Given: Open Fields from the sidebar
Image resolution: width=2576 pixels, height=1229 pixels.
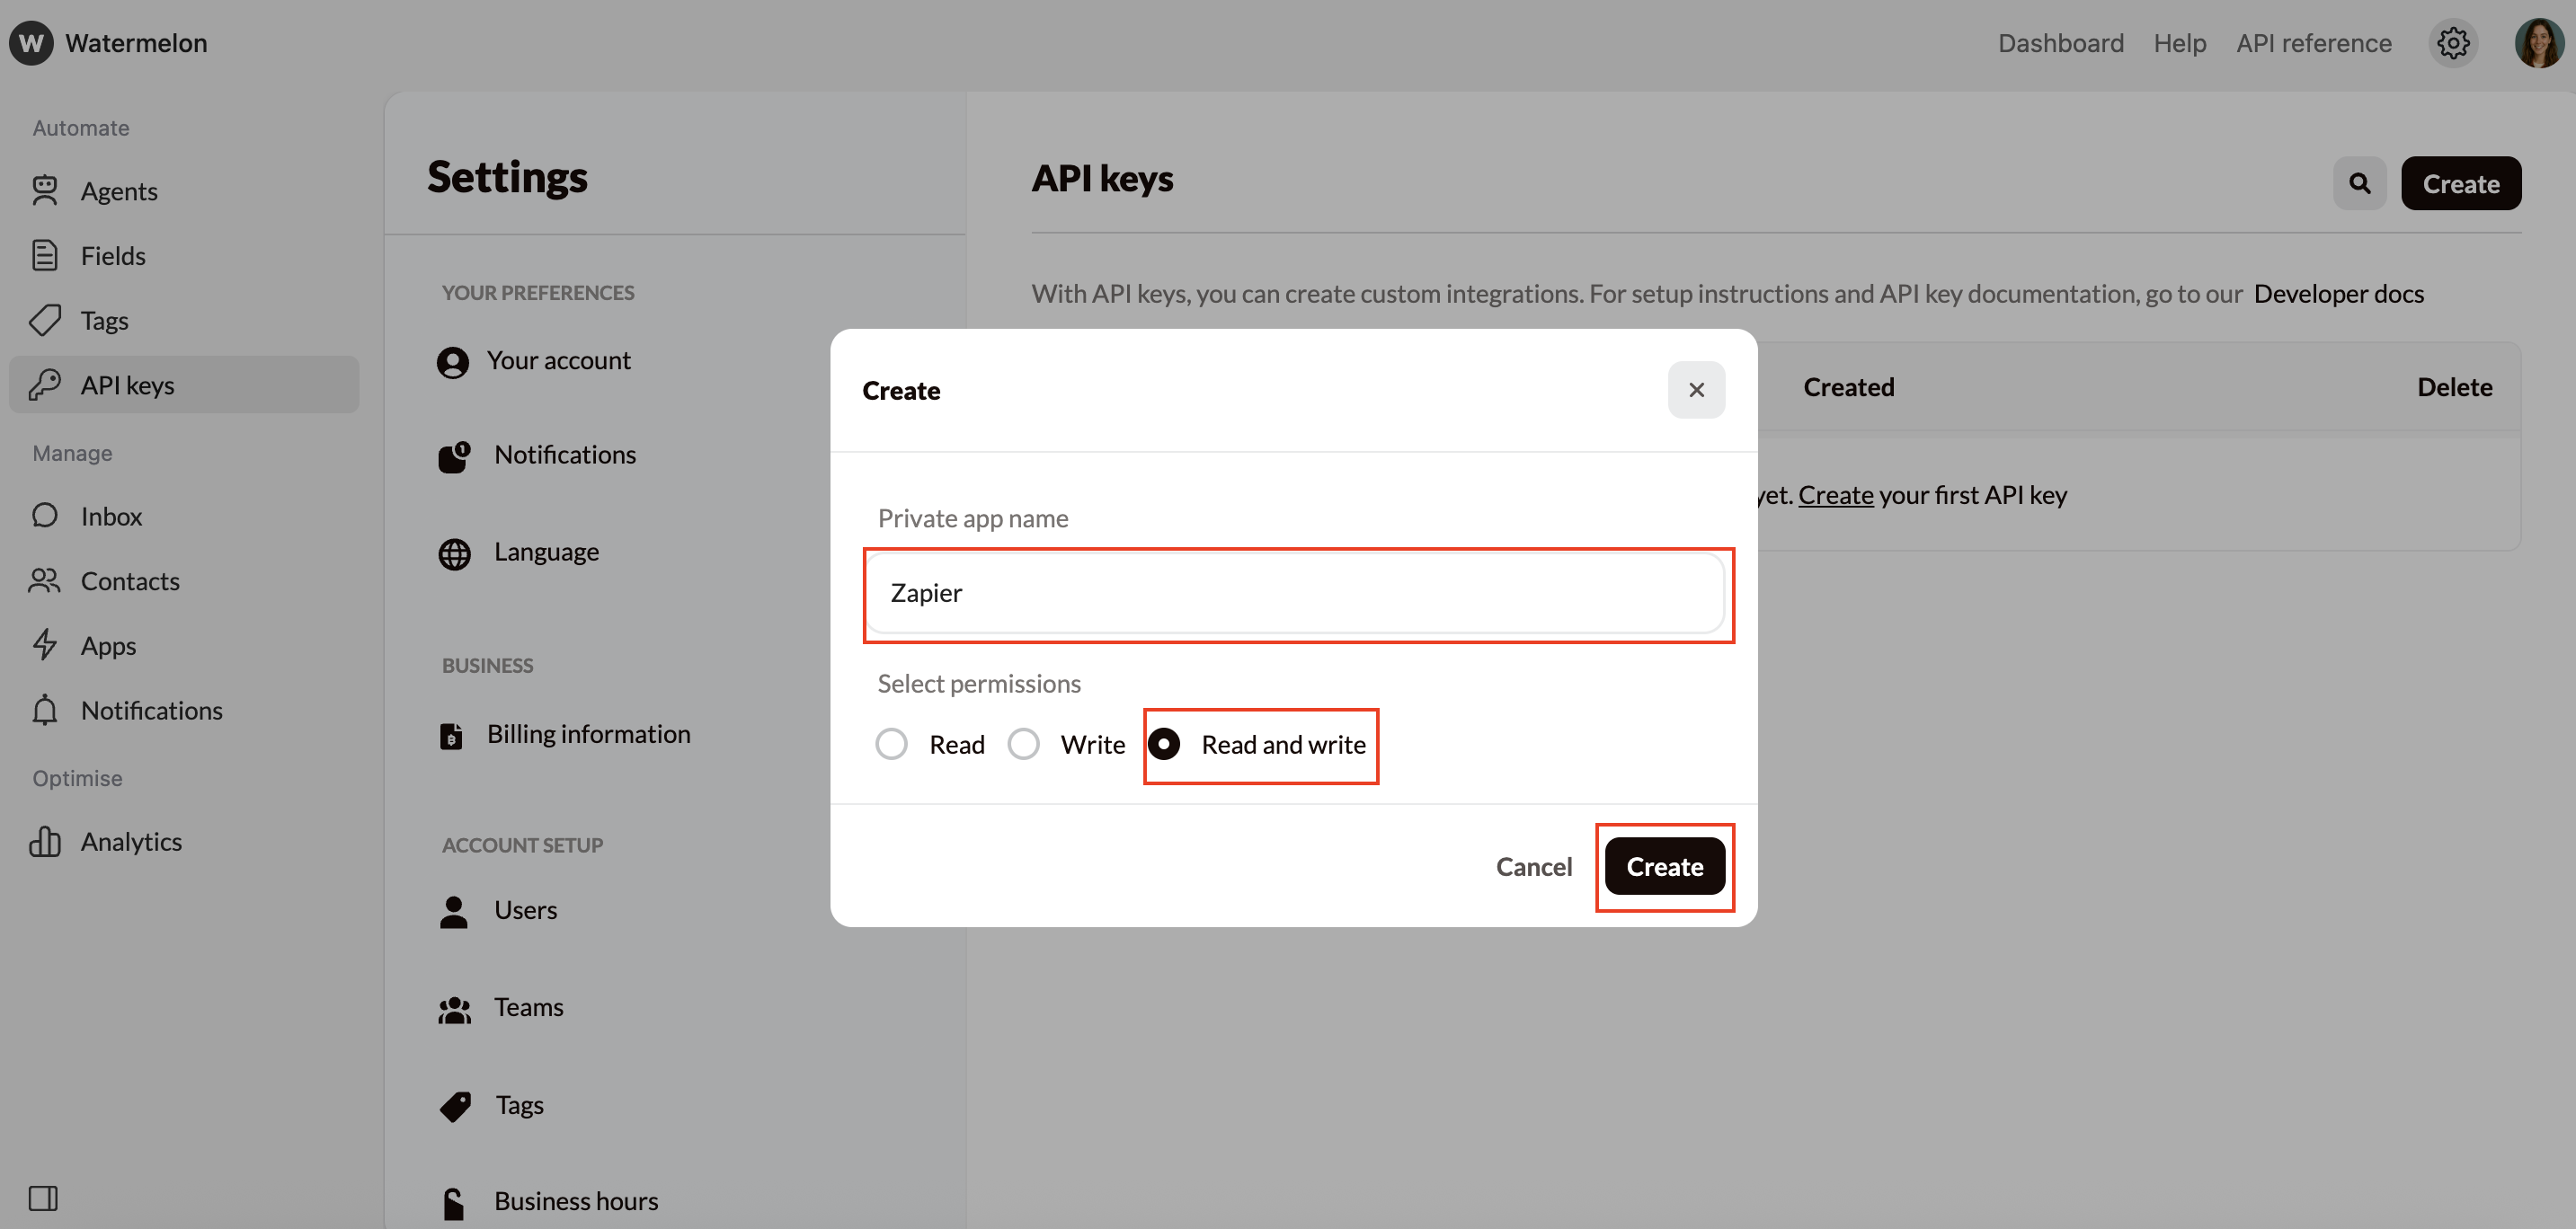Looking at the screenshot, I should point(45,255).
